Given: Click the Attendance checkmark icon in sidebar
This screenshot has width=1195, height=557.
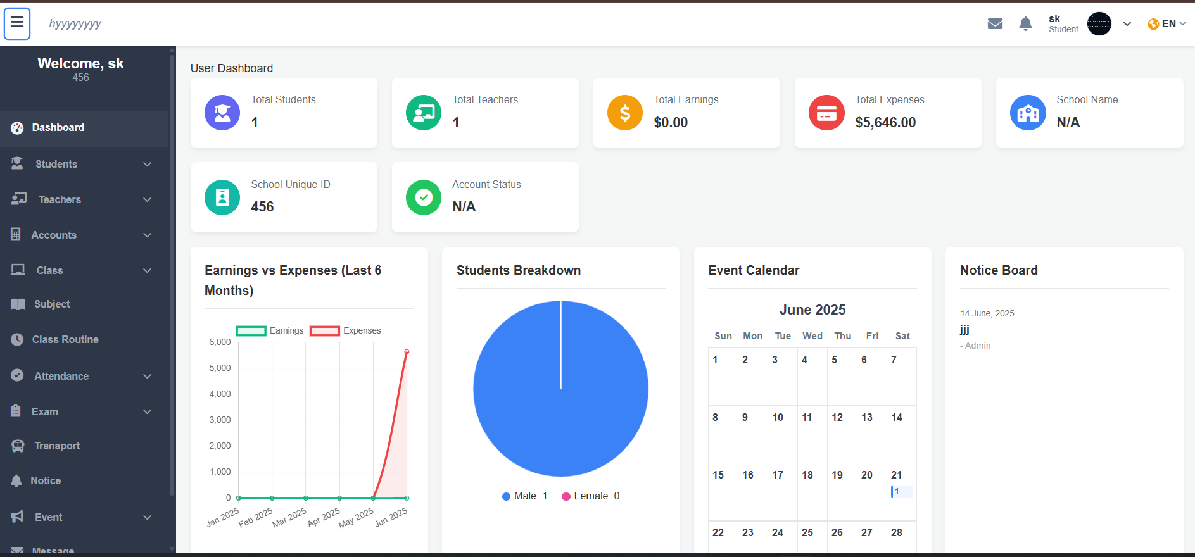Looking at the screenshot, I should 17,375.
